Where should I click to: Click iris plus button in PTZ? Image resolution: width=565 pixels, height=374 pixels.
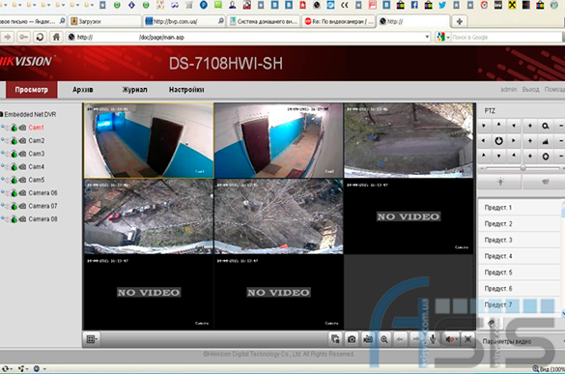529,156
